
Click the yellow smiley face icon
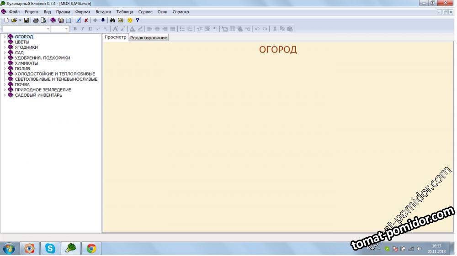coord(130,21)
